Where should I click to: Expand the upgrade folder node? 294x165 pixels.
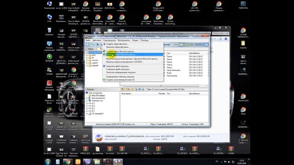tap(87, 66)
